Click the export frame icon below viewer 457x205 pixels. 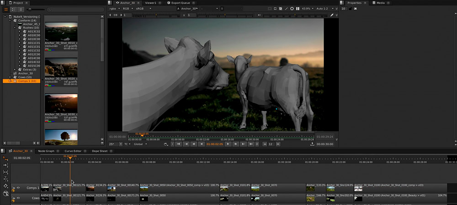coord(312,144)
